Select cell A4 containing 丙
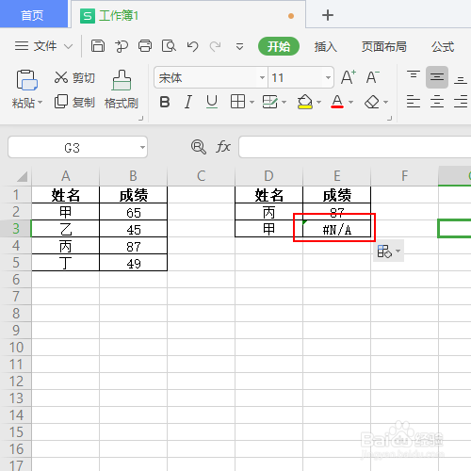The height and width of the screenshot is (471, 471). click(x=66, y=246)
